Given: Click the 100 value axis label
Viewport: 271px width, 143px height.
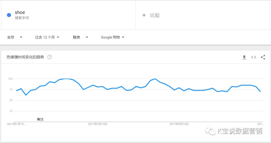Looking at the screenshot, I should 10,79.
